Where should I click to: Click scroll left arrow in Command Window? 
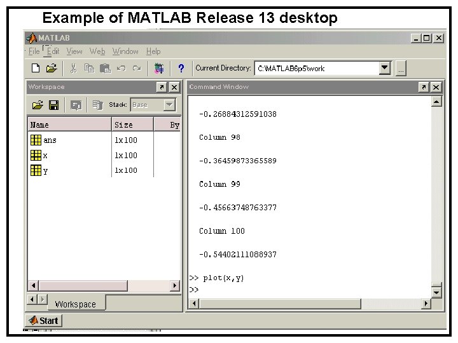click(193, 304)
